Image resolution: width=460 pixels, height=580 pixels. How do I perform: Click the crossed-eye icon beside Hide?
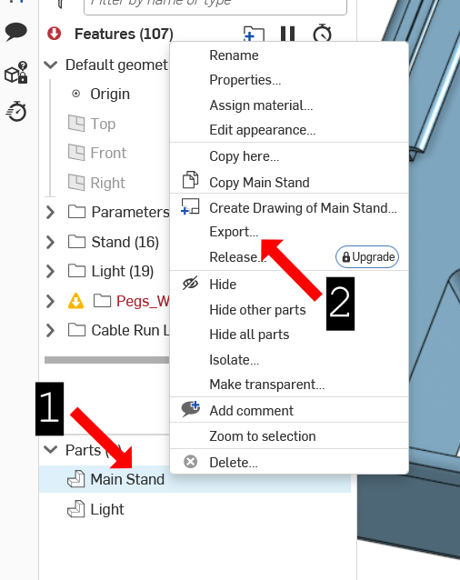(190, 284)
